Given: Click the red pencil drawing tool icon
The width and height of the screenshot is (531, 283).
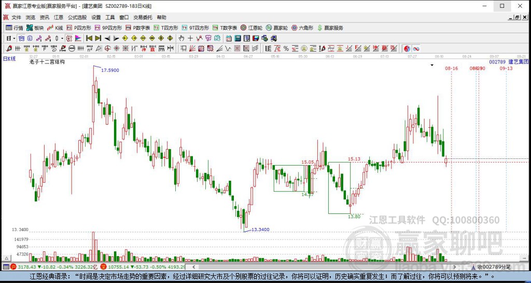Looking at the screenshot, I should [x=8, y=48].
